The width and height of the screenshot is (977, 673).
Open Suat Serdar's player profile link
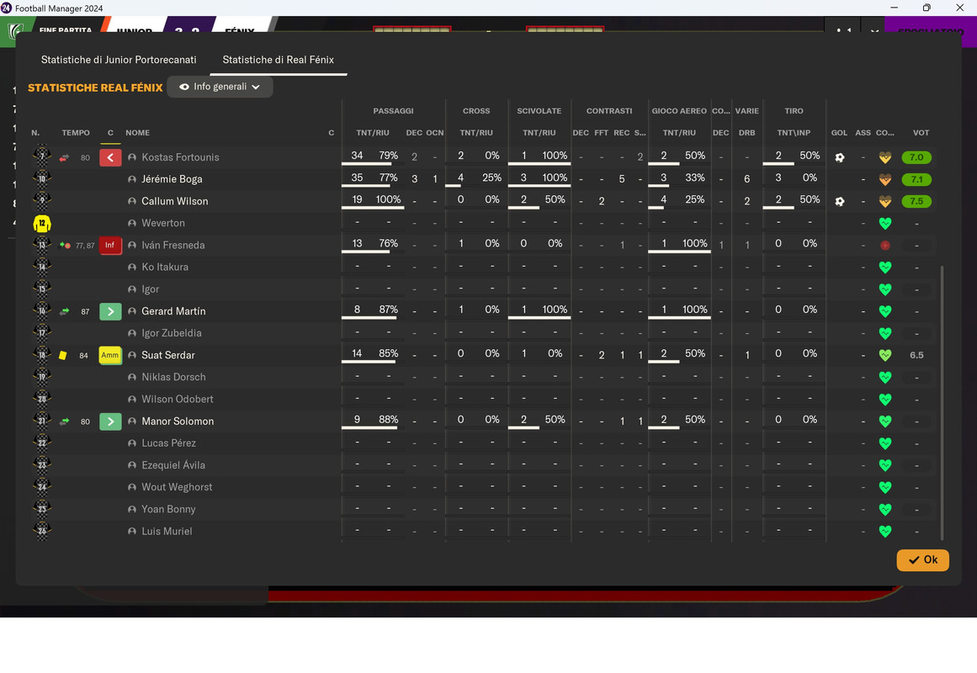(x=168, y=355)
